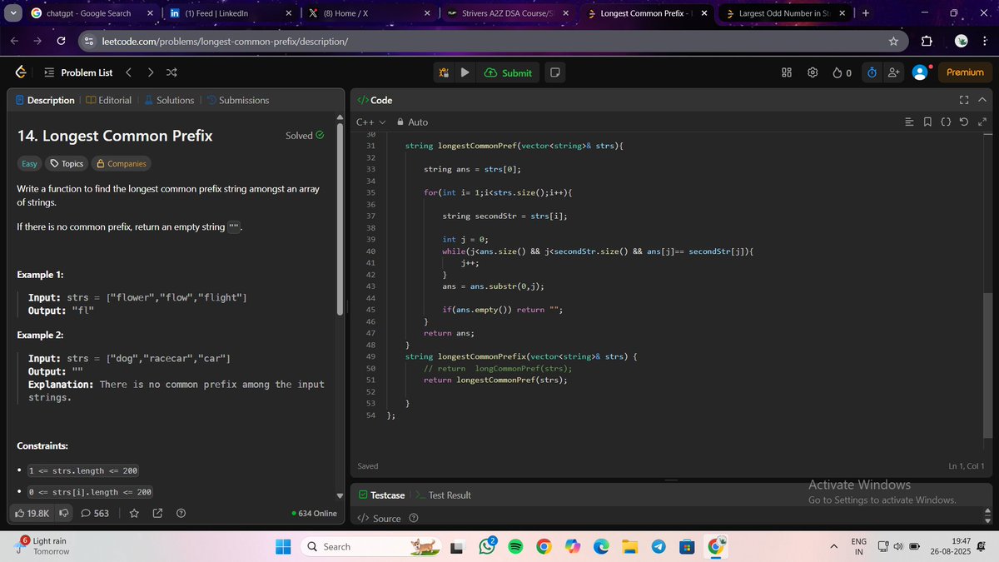Open the LeetCode settings gear
999x562 pixels.
813,72
